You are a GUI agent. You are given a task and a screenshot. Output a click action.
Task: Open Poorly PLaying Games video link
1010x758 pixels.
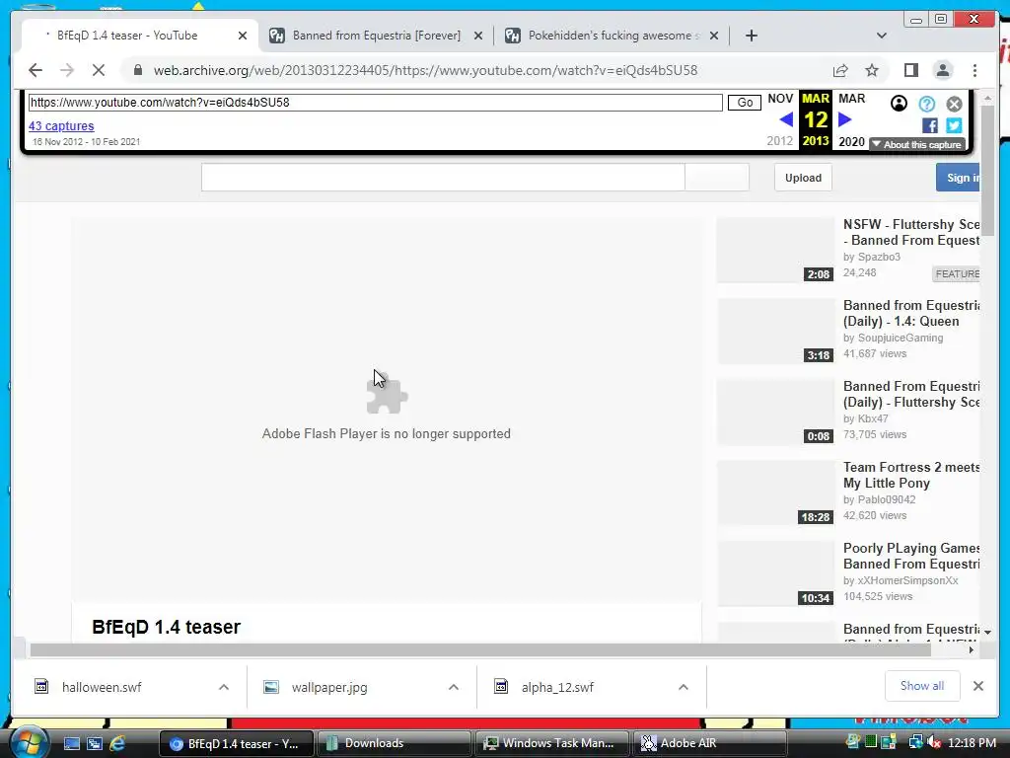pyautogui.click(x=911, y=556)
